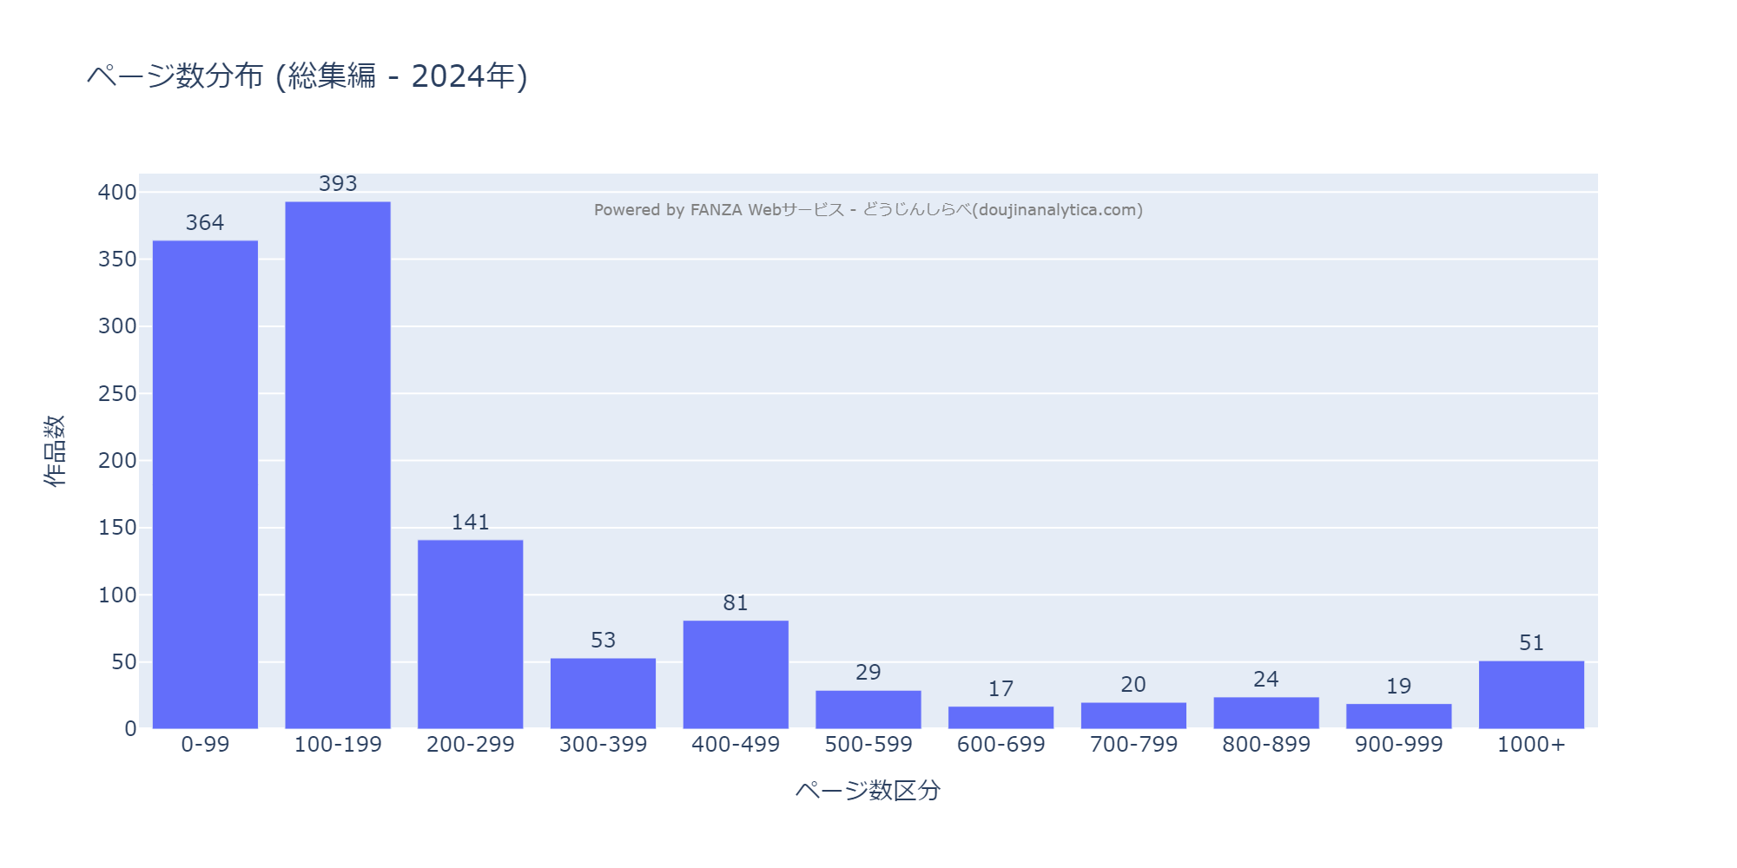Click the x-axis title ページ数区分
The width and height of the screenshot is (1737, 868).
click(x=868, y=791)
